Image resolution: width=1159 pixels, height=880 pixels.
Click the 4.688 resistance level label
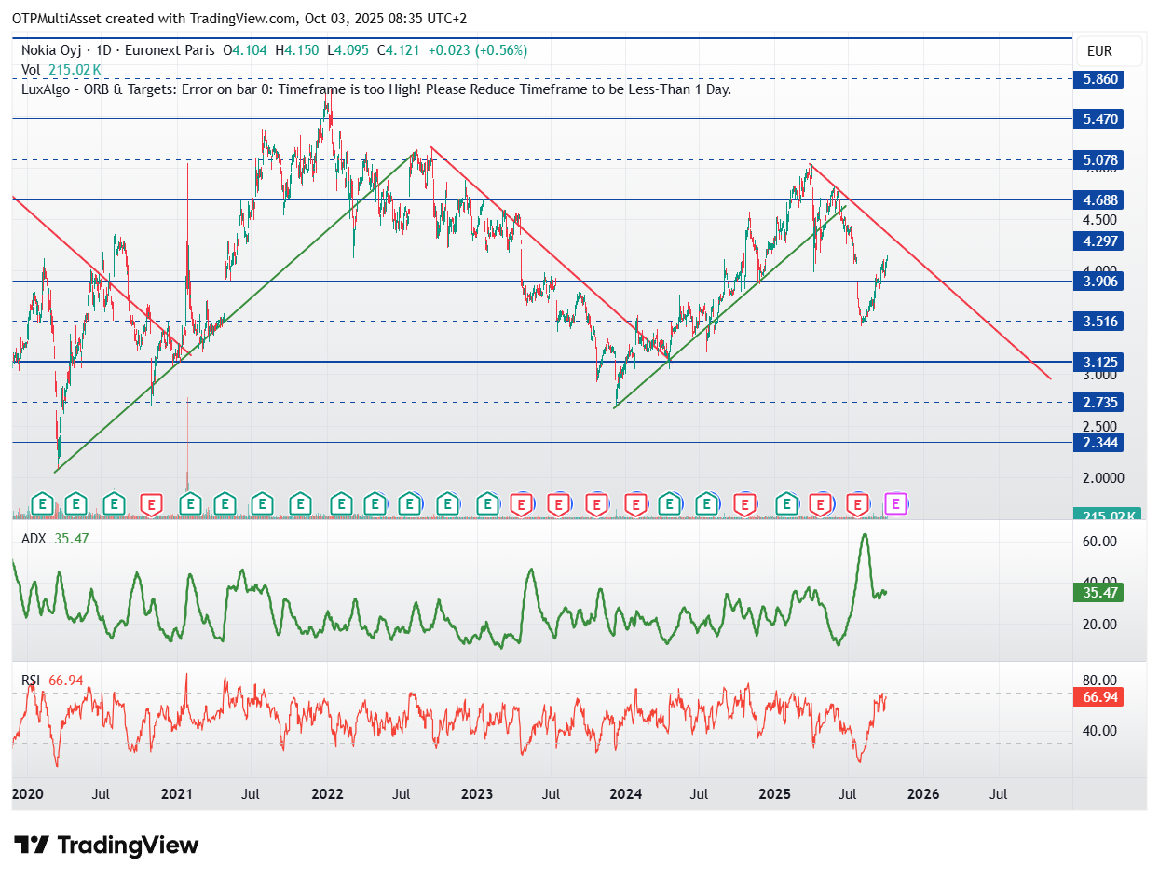point(1099,199)
